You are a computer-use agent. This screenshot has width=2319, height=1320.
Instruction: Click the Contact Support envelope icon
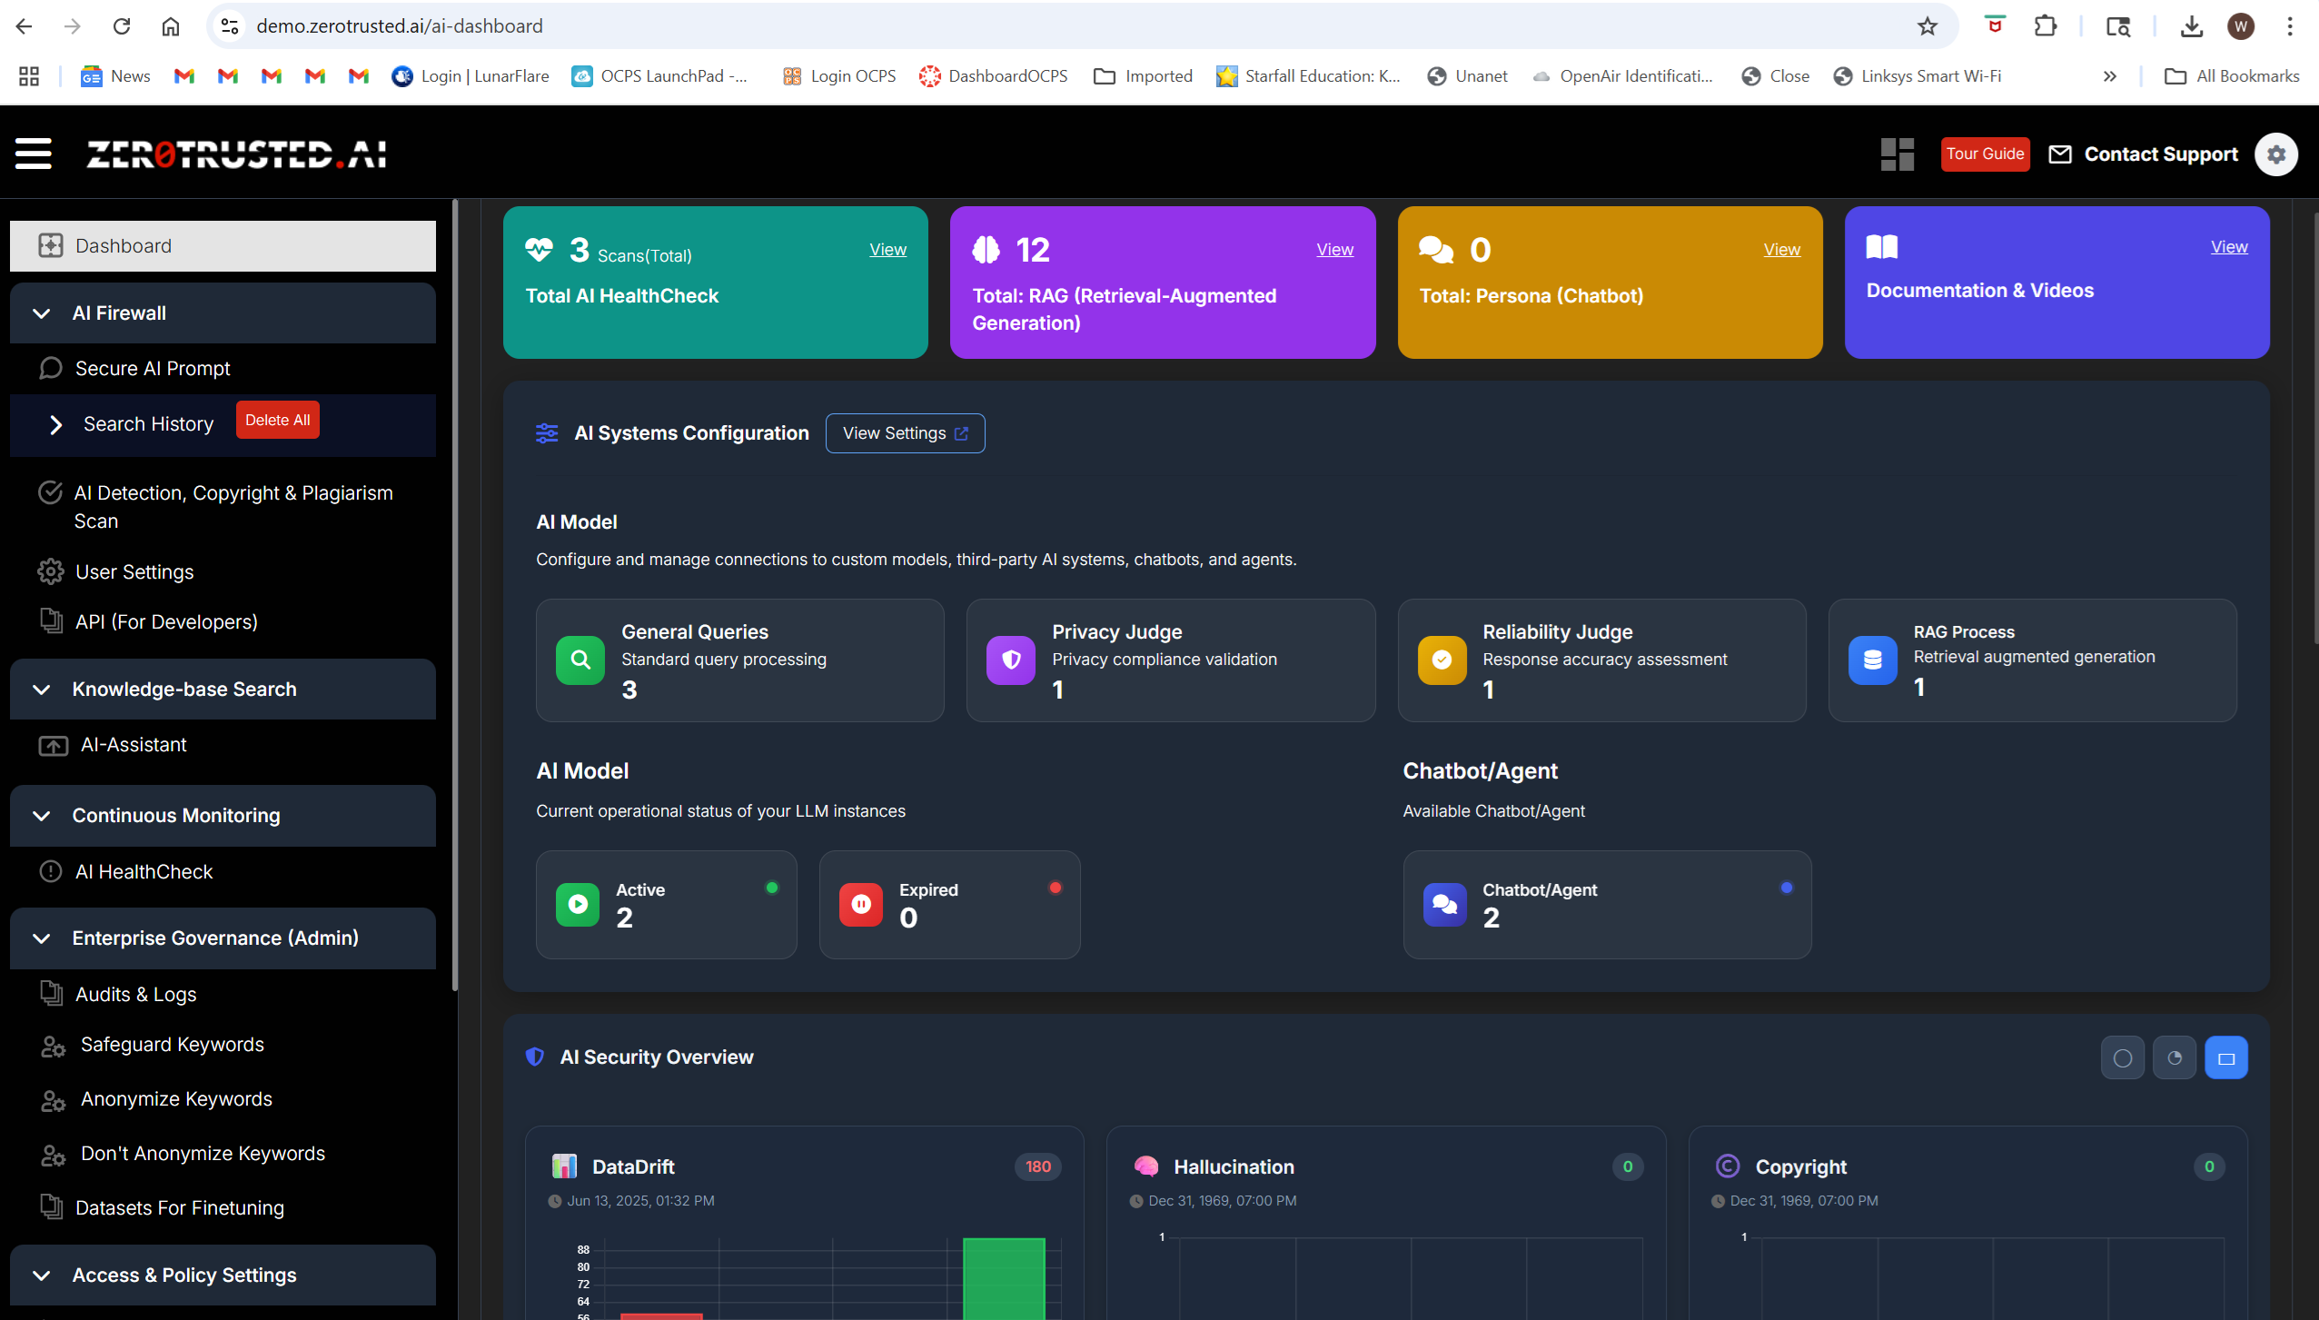2060,154
